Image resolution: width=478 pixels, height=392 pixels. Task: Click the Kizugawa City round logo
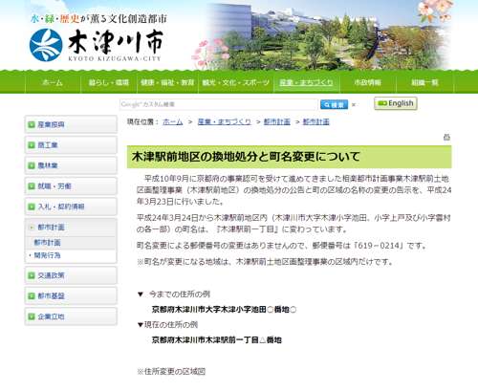pos(46,45)
